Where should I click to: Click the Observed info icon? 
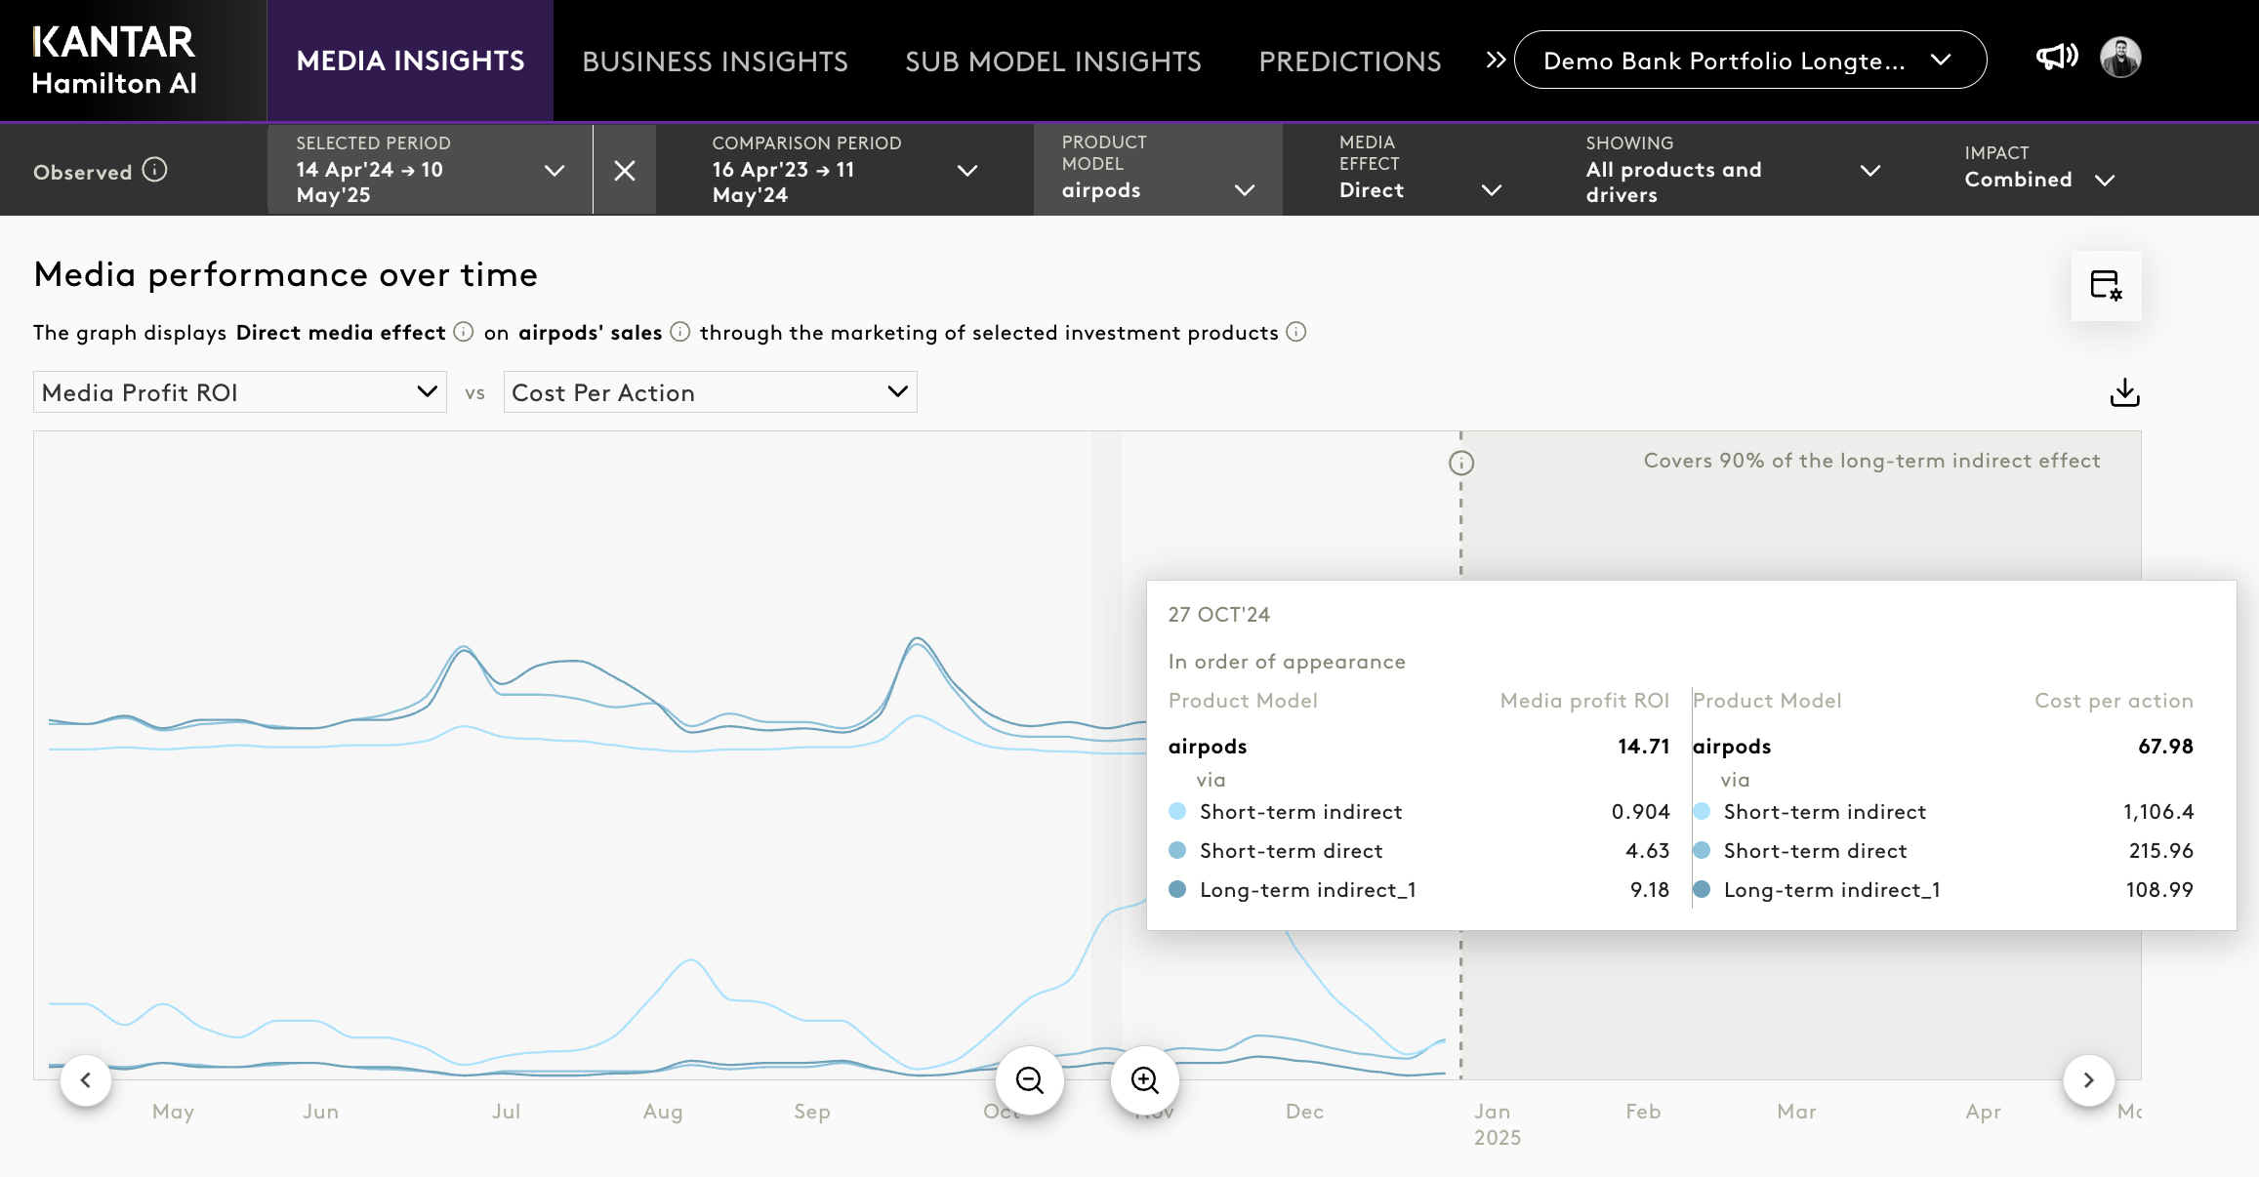coord(154,170)
